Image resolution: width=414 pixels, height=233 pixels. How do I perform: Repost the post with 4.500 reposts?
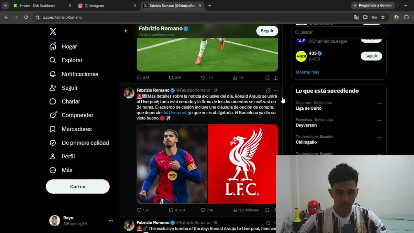[x=177, y=210]
